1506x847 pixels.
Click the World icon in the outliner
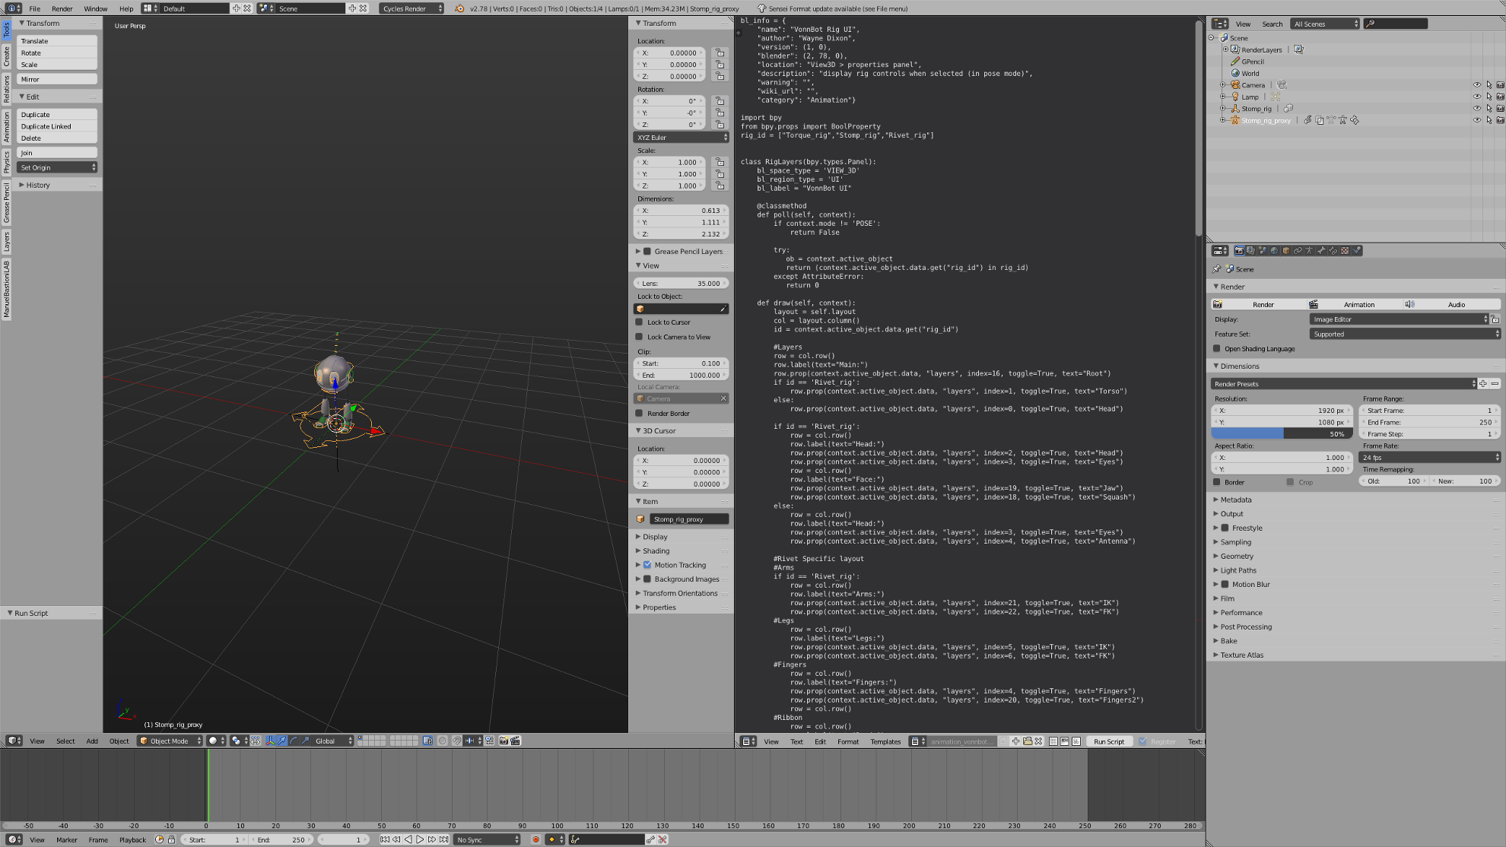[1234, 73]
